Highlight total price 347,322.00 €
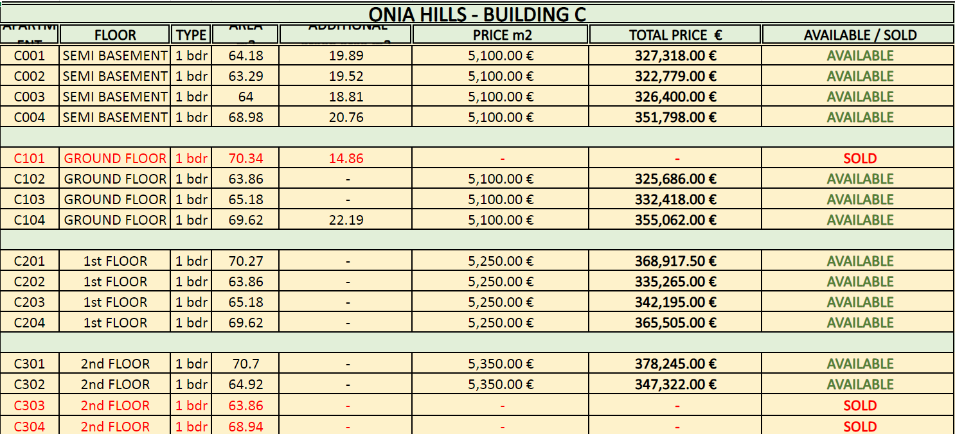955x434 pixels. [675, 385]
